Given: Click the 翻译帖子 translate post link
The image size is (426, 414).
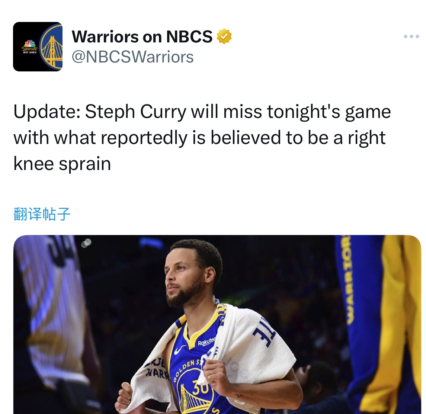Looking at the screenshot, I should click(42, 214).
